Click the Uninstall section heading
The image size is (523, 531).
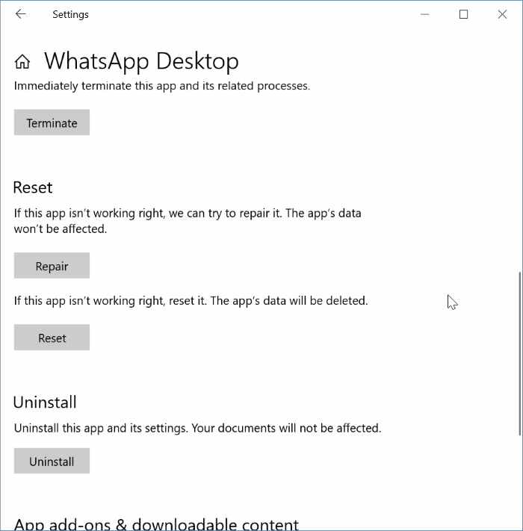pyautogui.click(x=45, y=403)
